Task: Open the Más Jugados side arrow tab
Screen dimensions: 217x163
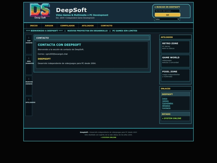Action: coord(29,65)
